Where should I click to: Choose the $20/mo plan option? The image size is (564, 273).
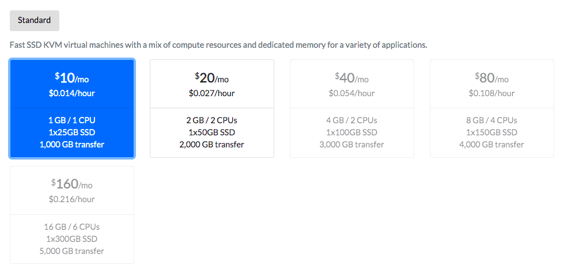coord(212,109)
